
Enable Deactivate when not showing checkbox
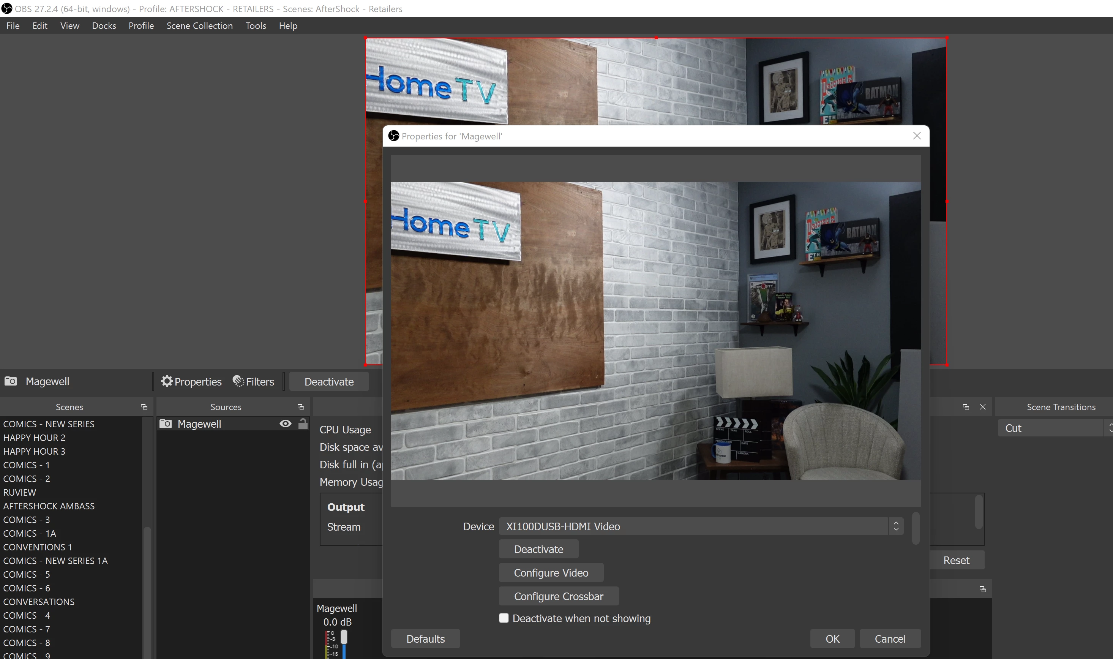(x=504, y=618)
